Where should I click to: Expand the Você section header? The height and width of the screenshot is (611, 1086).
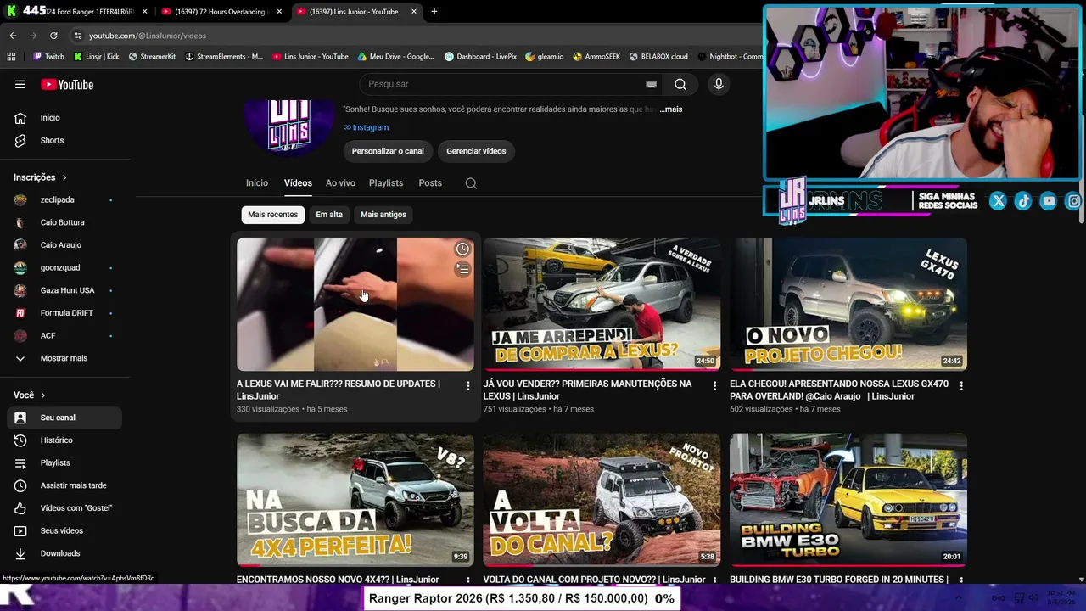30,395
